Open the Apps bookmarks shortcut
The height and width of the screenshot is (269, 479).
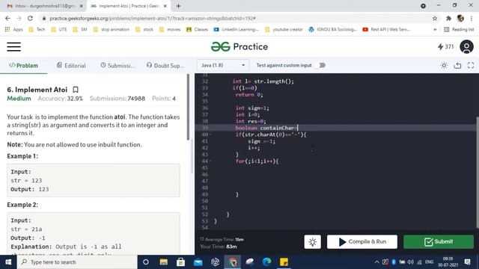pyautogui.click(x=14, y=30)
